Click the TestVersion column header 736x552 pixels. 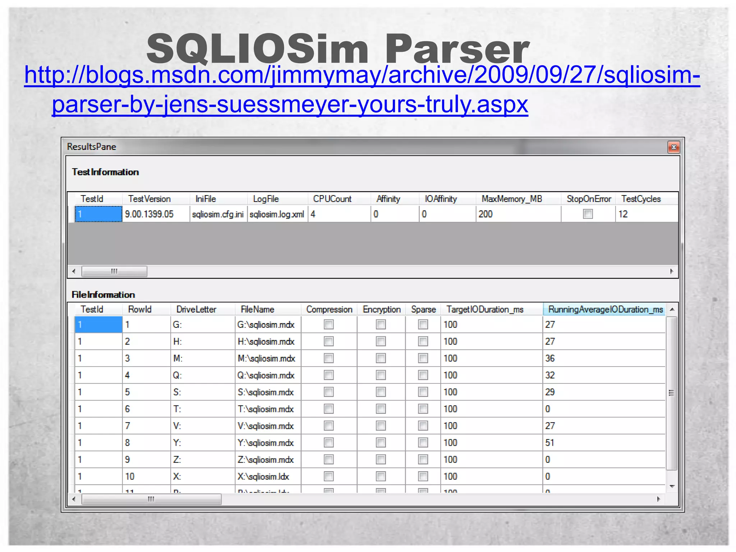pyautogui.click(x=149, y=199)
